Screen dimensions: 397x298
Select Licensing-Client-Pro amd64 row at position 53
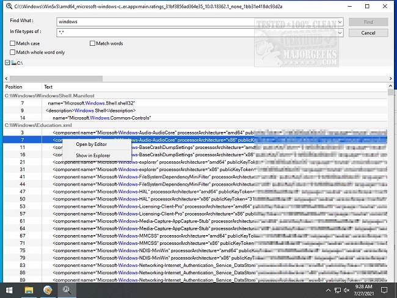click(195, 206)
